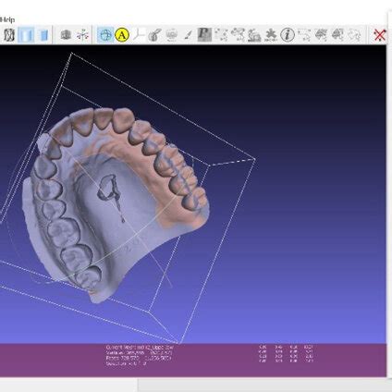Screen dimensions: 392x392
Task: Click the stamp-shaped tool icon
Action: tap(254, 35)
